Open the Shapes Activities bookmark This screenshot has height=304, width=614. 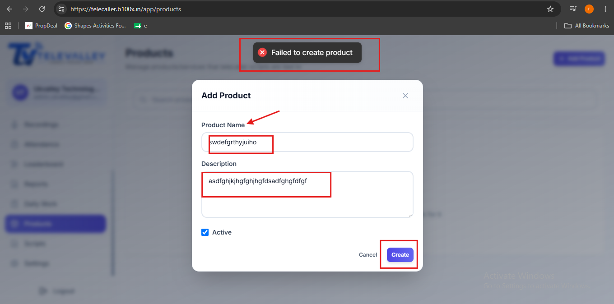tap(95, 26)
